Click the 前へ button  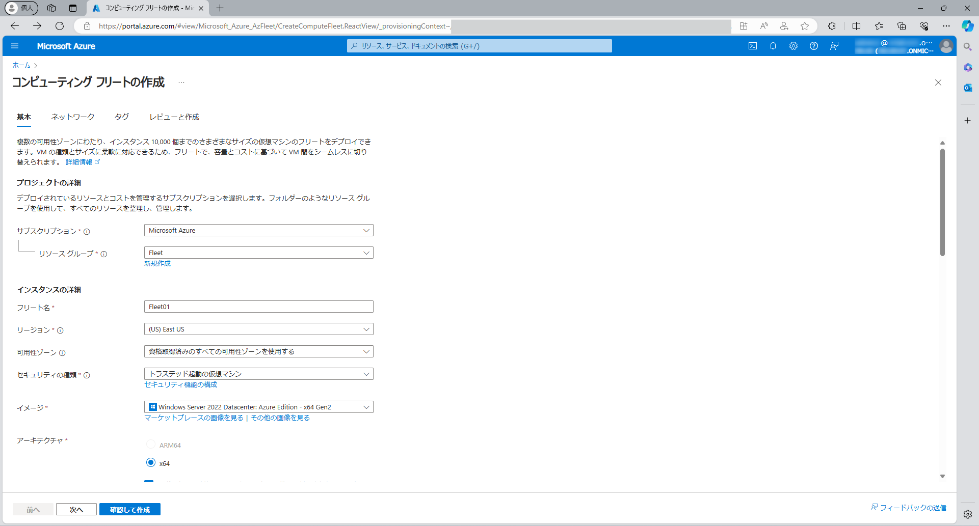click(33, 509)
